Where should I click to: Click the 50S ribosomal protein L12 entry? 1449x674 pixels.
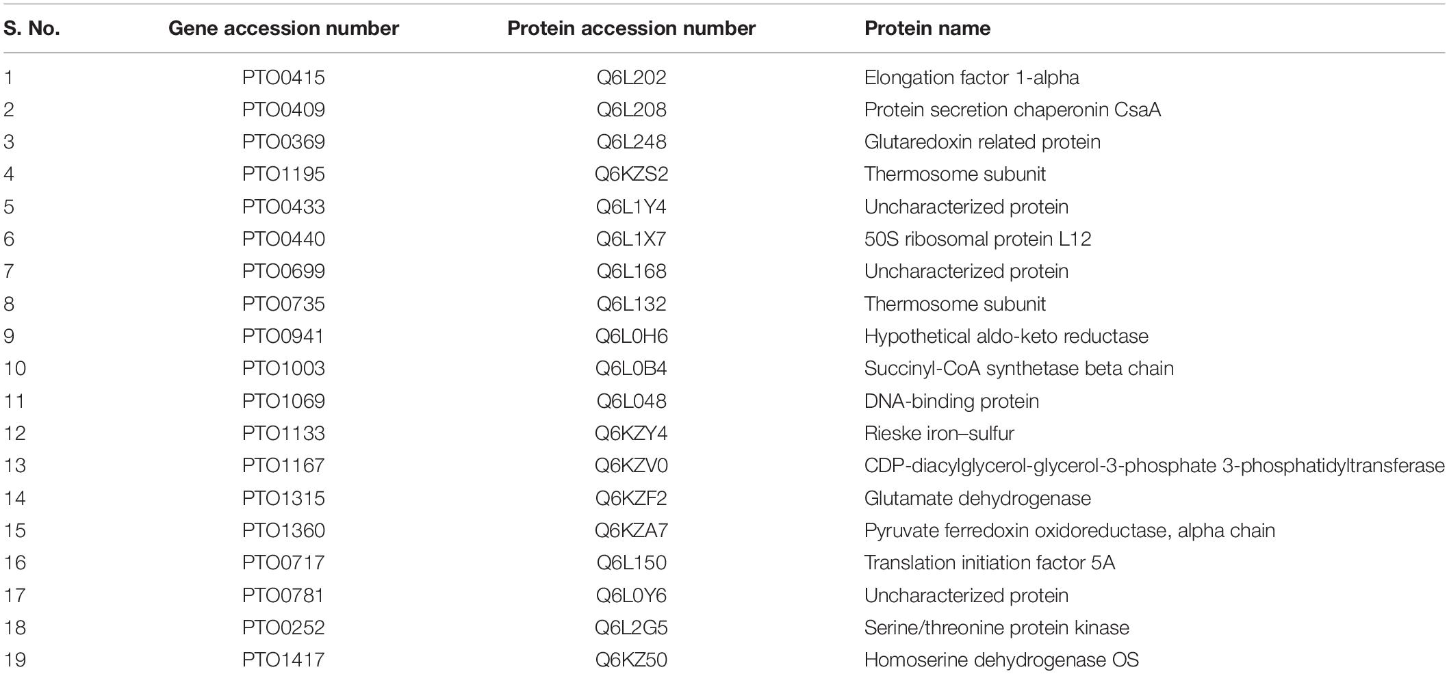[x=977, y=239]
